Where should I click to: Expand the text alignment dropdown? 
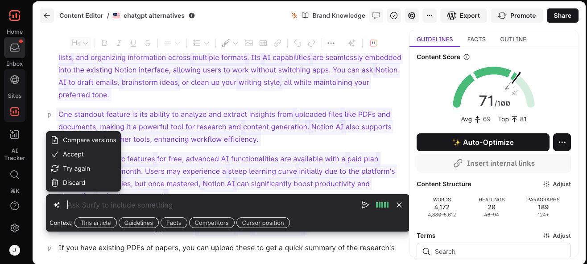click(x=172, y=43)
